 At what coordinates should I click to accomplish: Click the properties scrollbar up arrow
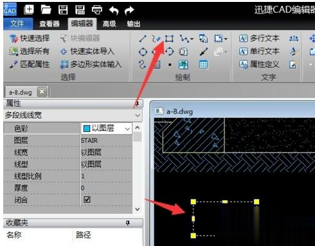click(x=138, y=128)
